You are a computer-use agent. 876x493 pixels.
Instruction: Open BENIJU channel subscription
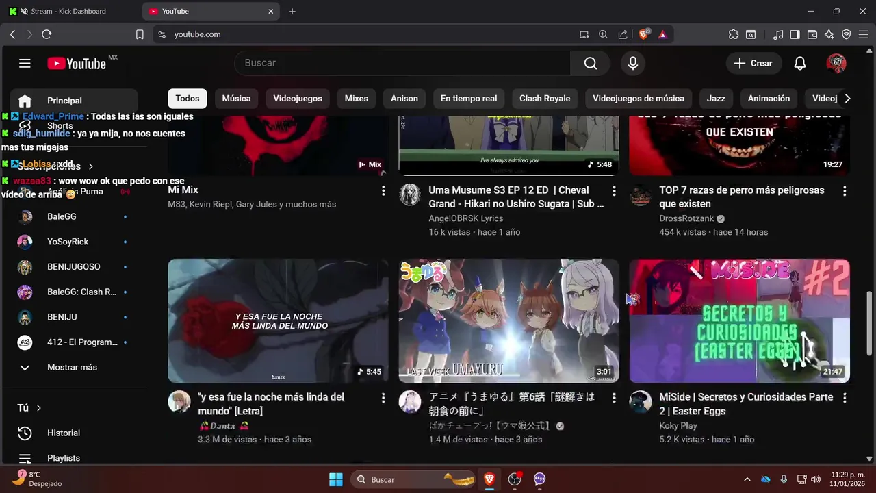(x=74, y=317)
